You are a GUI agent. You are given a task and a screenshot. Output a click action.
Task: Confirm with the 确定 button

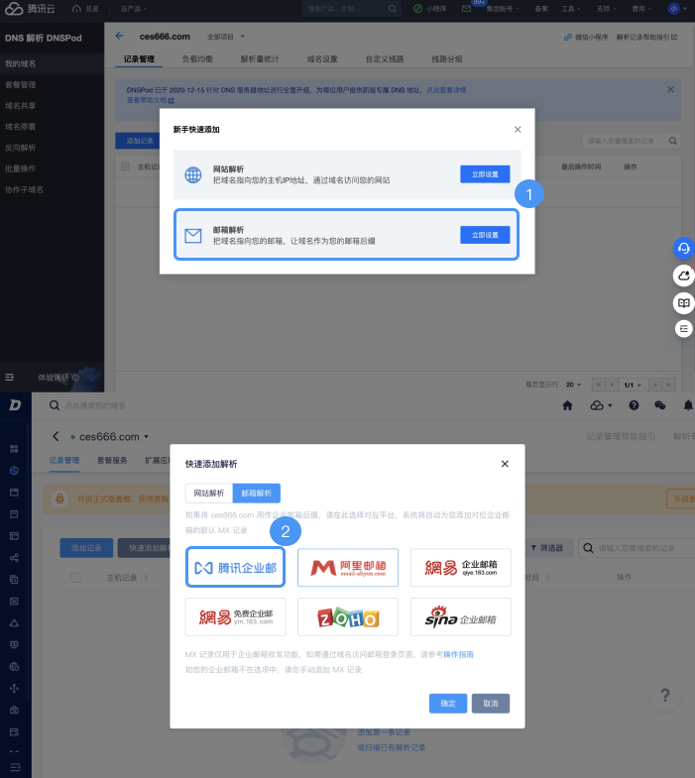tap(448, 703)
